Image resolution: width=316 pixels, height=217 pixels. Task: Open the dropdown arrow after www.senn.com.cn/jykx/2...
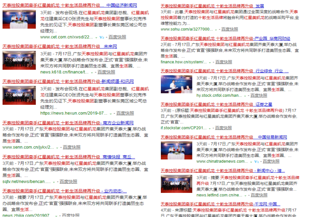(x=57, y=148)
